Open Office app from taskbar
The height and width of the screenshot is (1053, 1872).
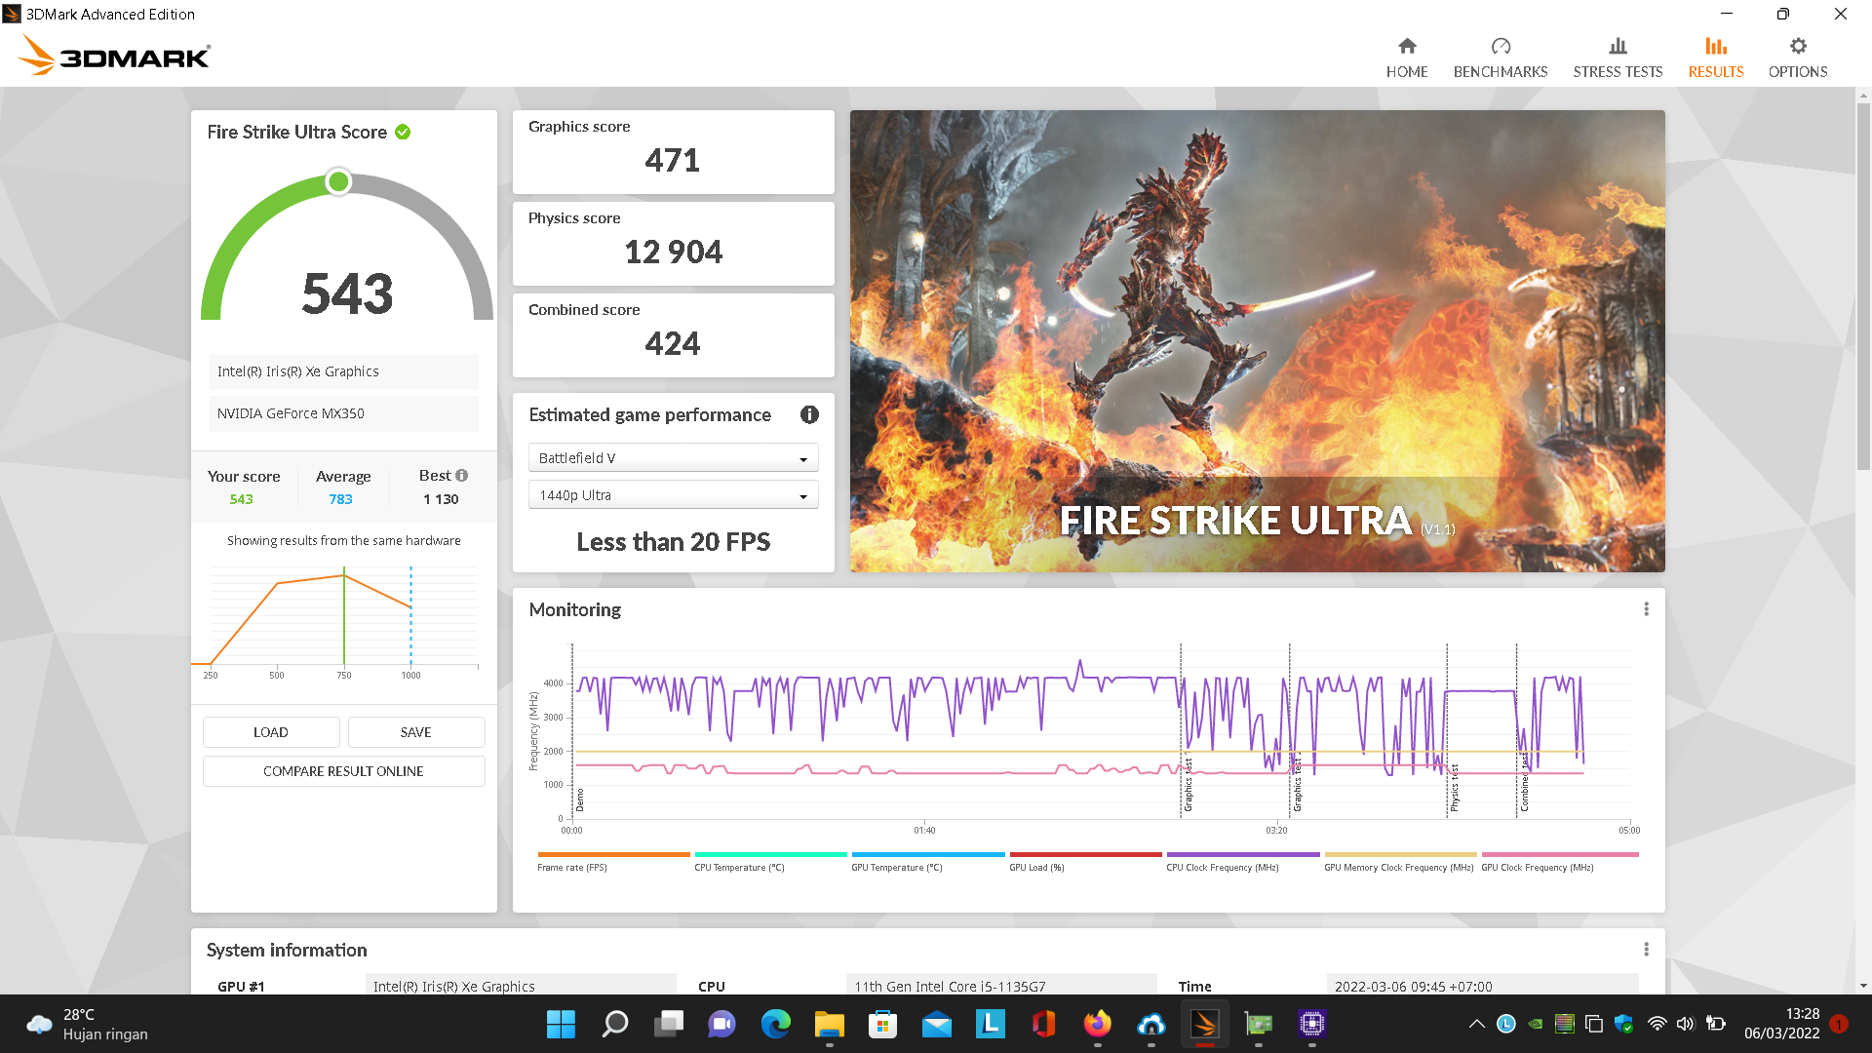[1044, 1024]
